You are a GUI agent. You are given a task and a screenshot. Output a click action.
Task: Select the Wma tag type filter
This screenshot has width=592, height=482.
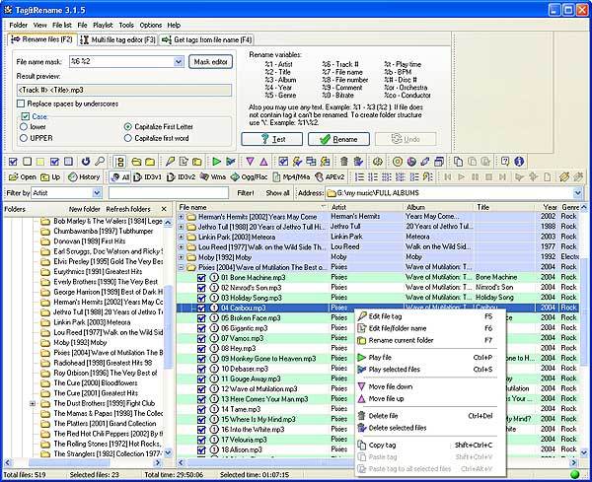(213, 176)
